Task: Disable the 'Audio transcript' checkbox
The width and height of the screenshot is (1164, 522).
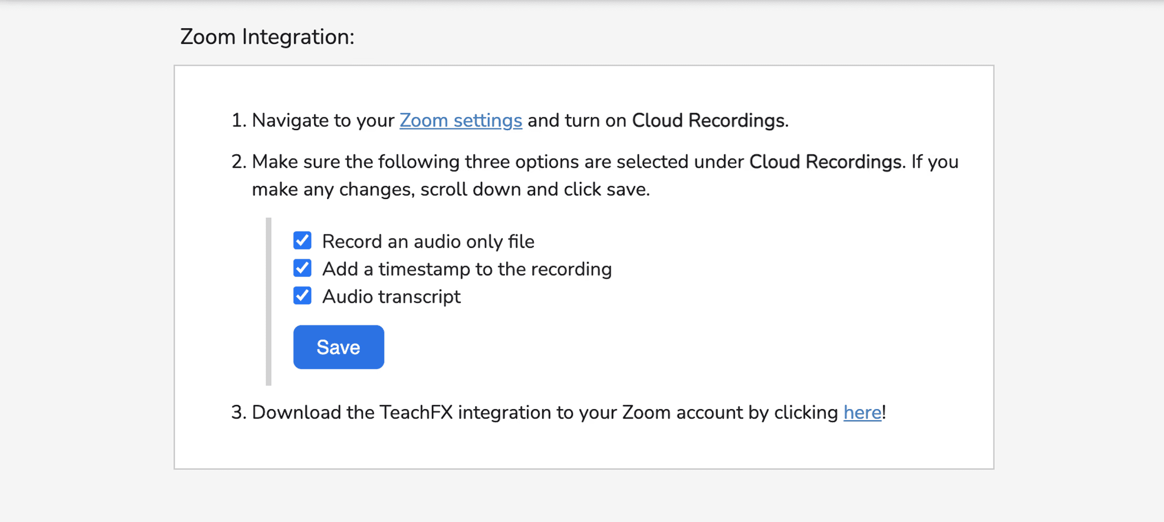Action: coord(302,296)
